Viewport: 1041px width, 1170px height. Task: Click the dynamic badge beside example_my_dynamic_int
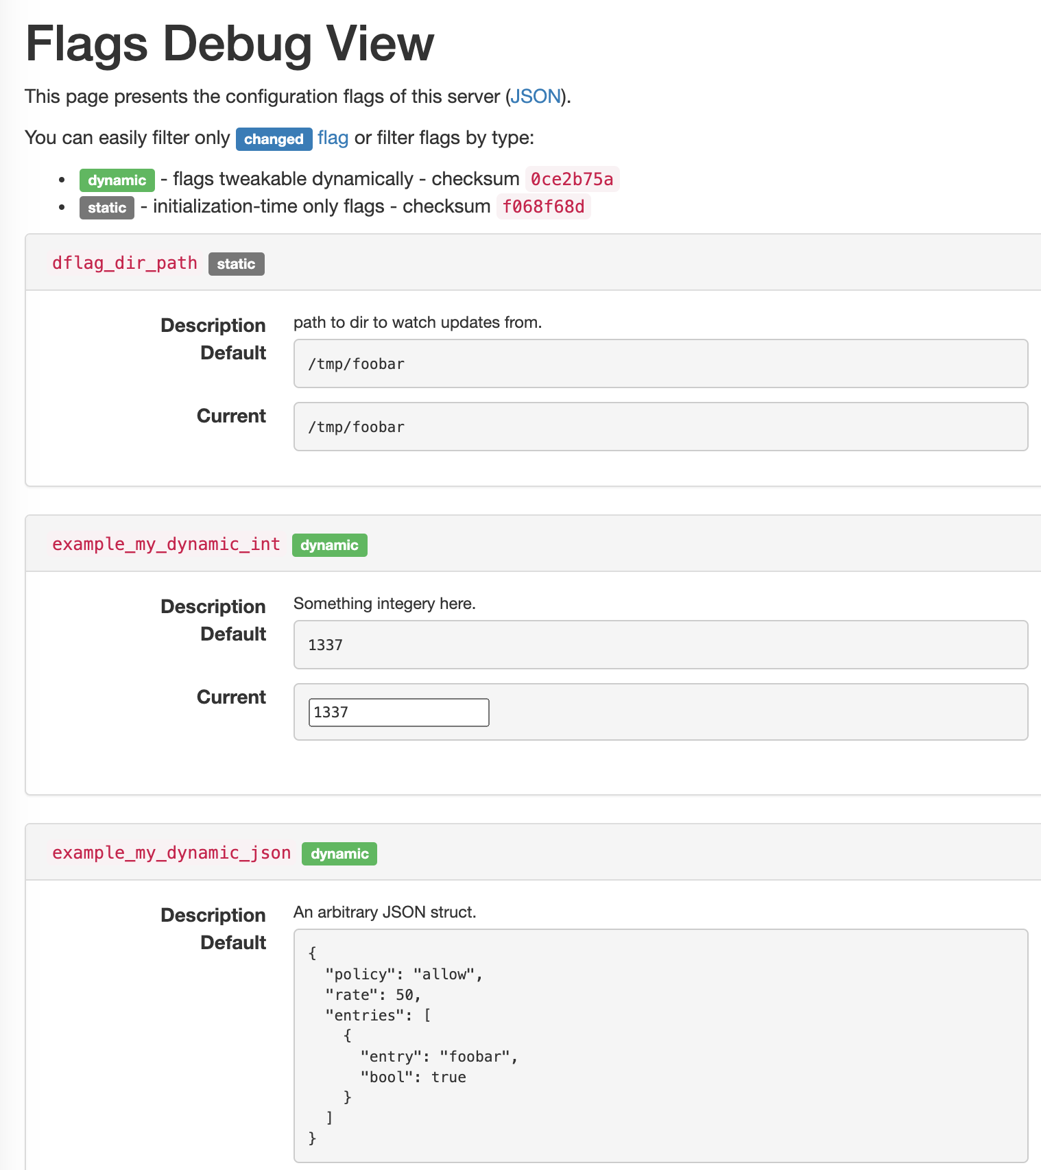pyautogui.click(x=329, y=545)
